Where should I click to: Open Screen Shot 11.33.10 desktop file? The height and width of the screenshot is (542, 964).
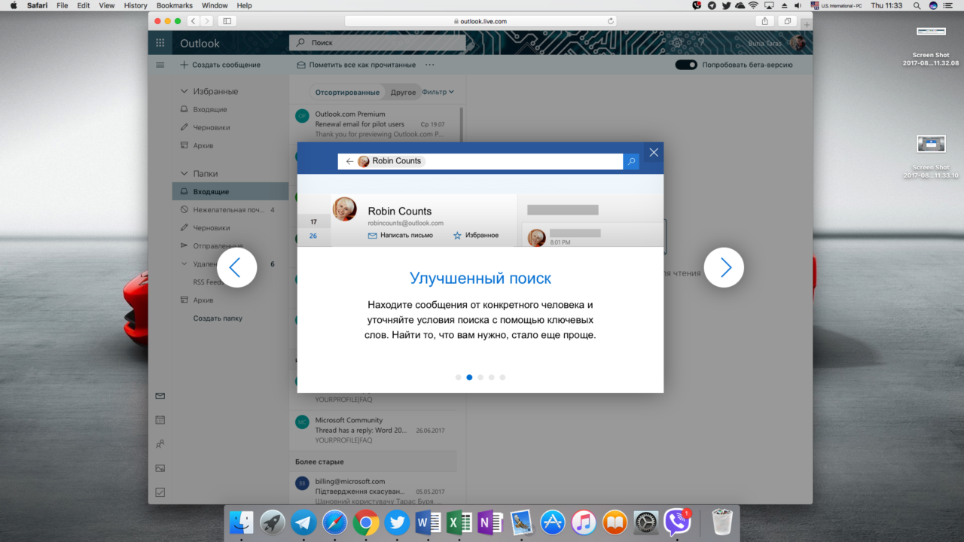tap(931, 157)
